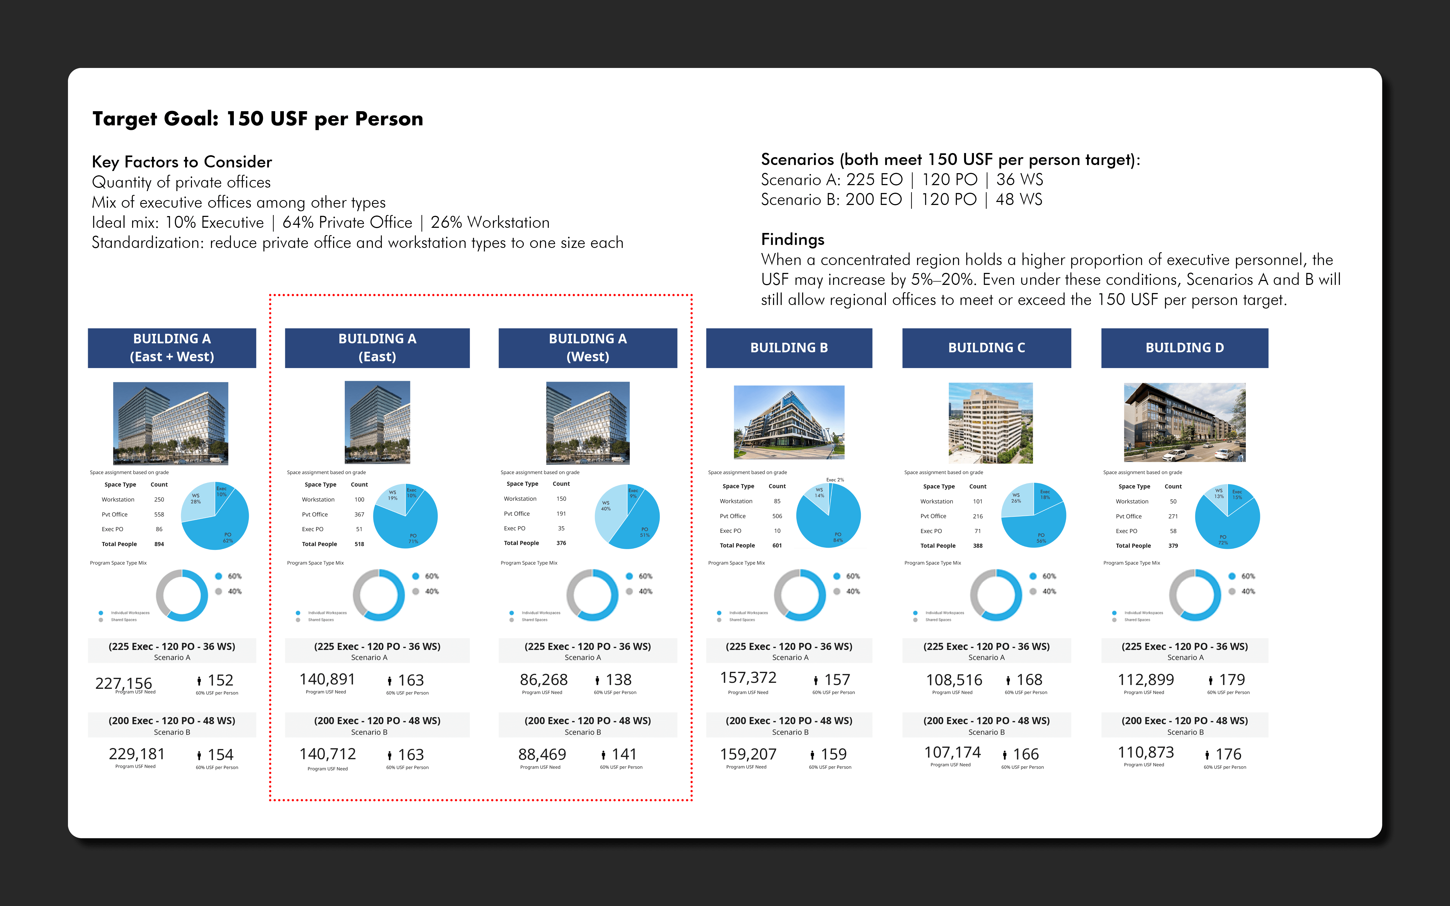Click the person icon next to 166
Viewport: 1450px width, 906px height.
[x=1005, y=755]
